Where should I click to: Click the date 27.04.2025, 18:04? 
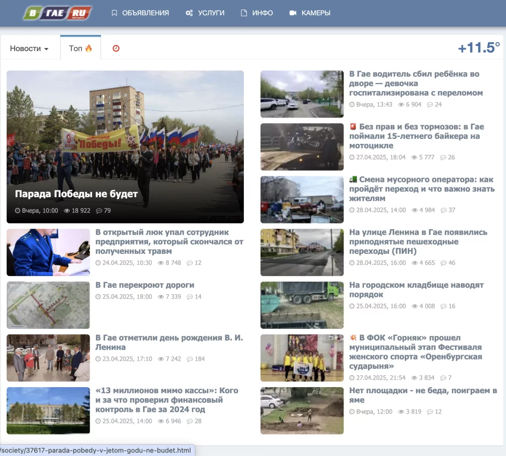tap(381, 158)
